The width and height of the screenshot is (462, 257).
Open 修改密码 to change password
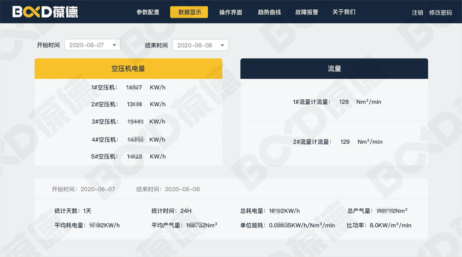coord(440,12)
